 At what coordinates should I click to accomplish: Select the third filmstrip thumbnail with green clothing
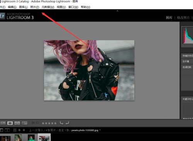coord(31,138)
